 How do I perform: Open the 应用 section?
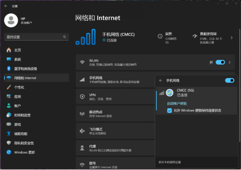[x=37, y=96]
